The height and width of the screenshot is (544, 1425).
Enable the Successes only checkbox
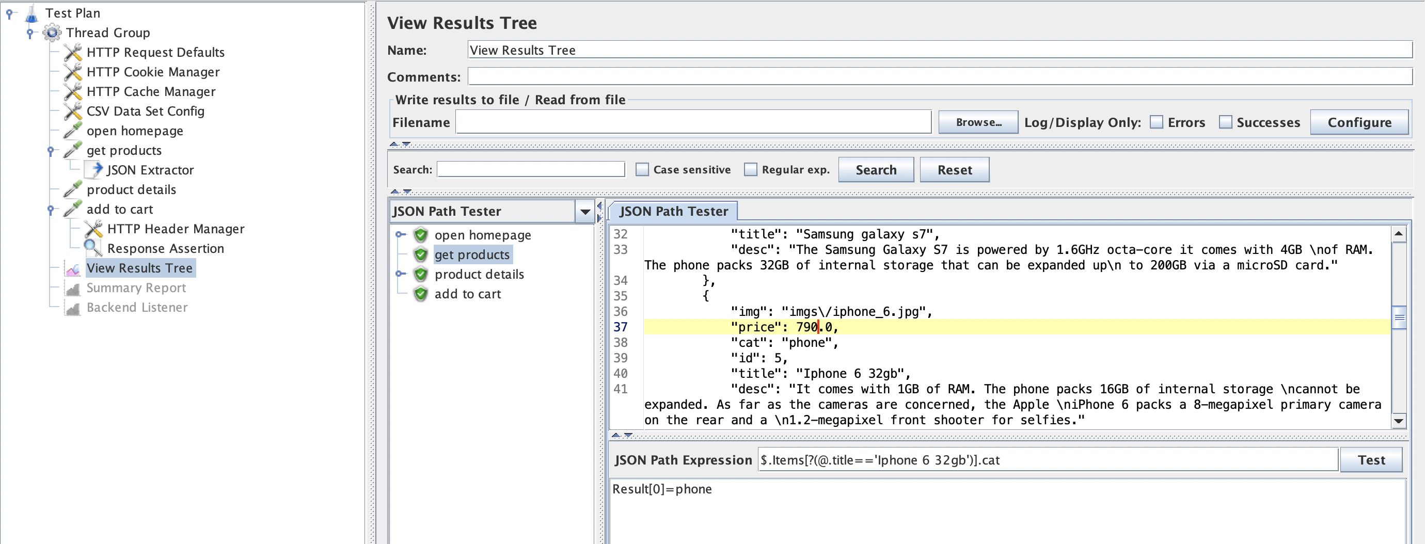point(1225,122)
